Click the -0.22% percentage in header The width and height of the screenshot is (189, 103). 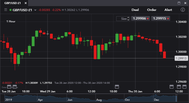56,10
